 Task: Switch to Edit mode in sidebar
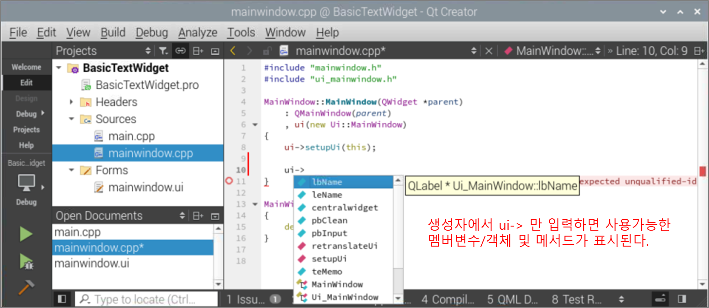click(x=26, y=83)
